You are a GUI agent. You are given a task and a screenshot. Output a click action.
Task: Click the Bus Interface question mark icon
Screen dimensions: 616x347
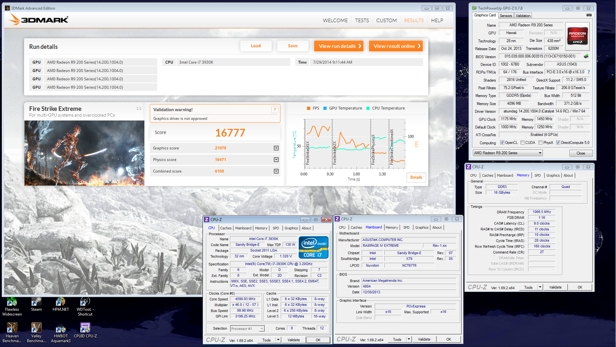tap(589, 72)
